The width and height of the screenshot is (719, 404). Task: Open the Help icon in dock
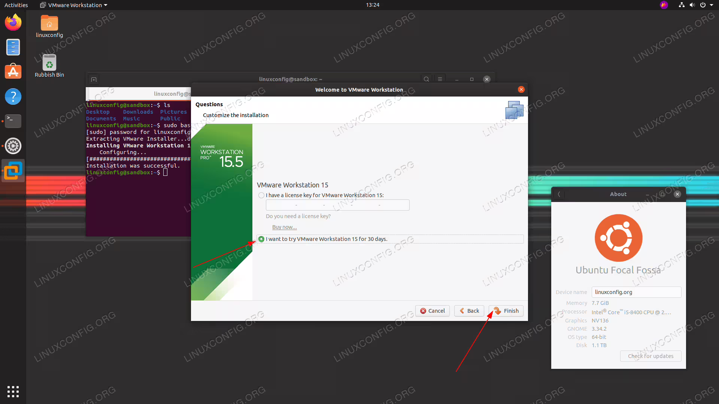tap(13, 97)
